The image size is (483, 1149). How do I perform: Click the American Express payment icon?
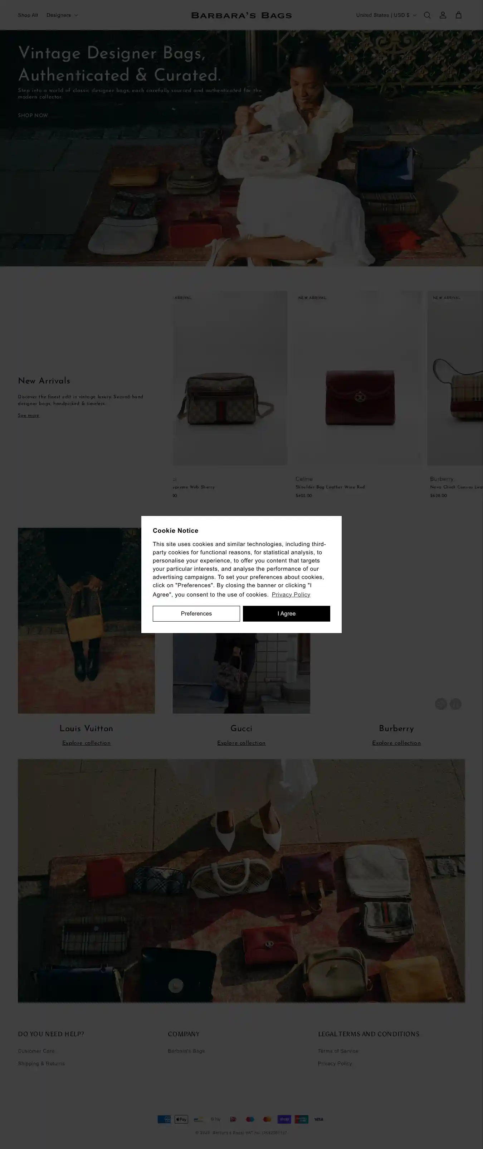(x=164, y=1119)
